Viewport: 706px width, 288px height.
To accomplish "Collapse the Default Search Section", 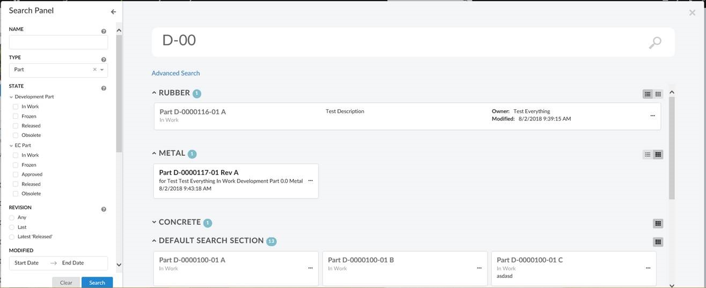I will pos(154,241).
